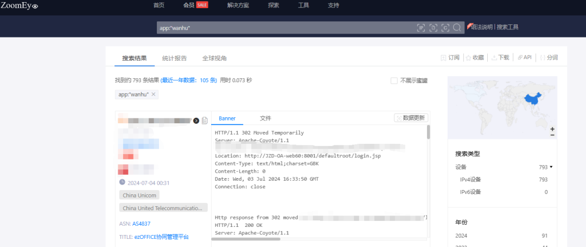Click the ZoomEye logo
This screenshot has height=247, width=586.
click(x=20, y=5)
